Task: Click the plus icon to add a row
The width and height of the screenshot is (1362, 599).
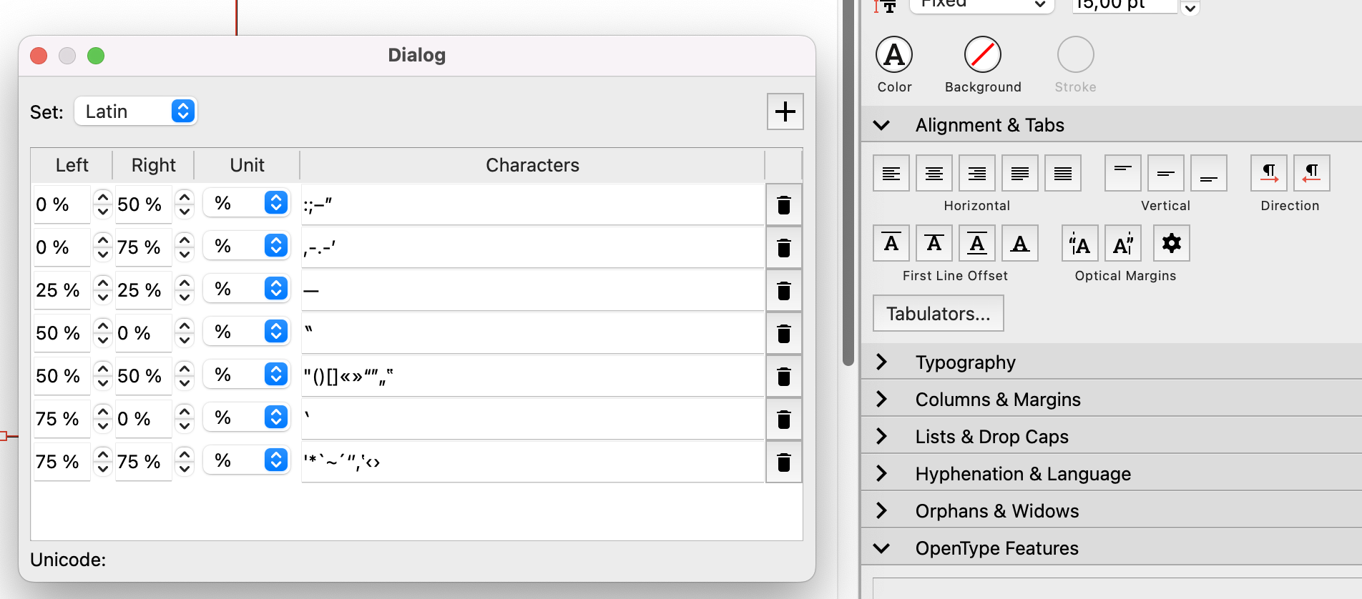Action: click(x=785, y=112)
